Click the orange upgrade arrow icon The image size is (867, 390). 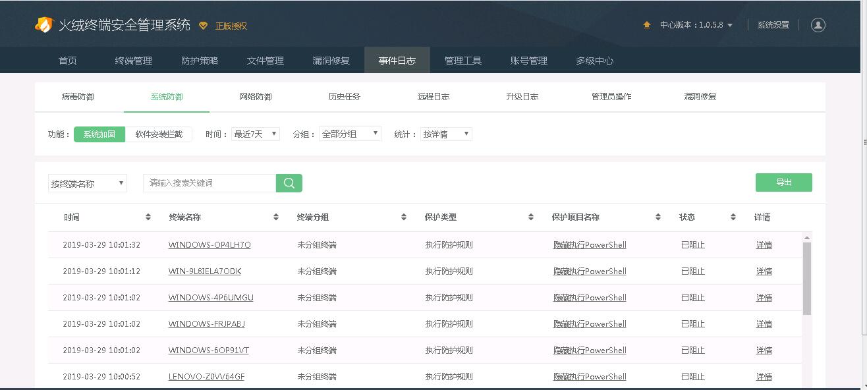tap(647, 25)
